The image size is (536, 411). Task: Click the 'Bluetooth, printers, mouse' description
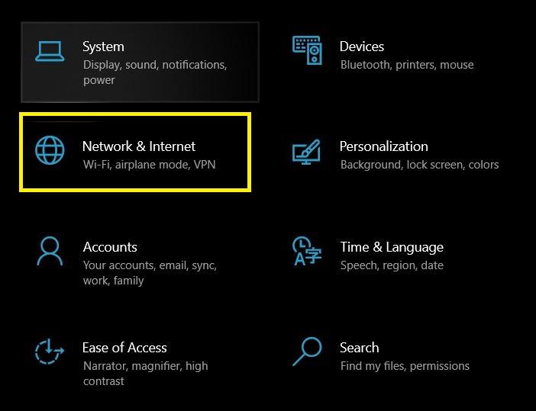[x=407, y=65]
